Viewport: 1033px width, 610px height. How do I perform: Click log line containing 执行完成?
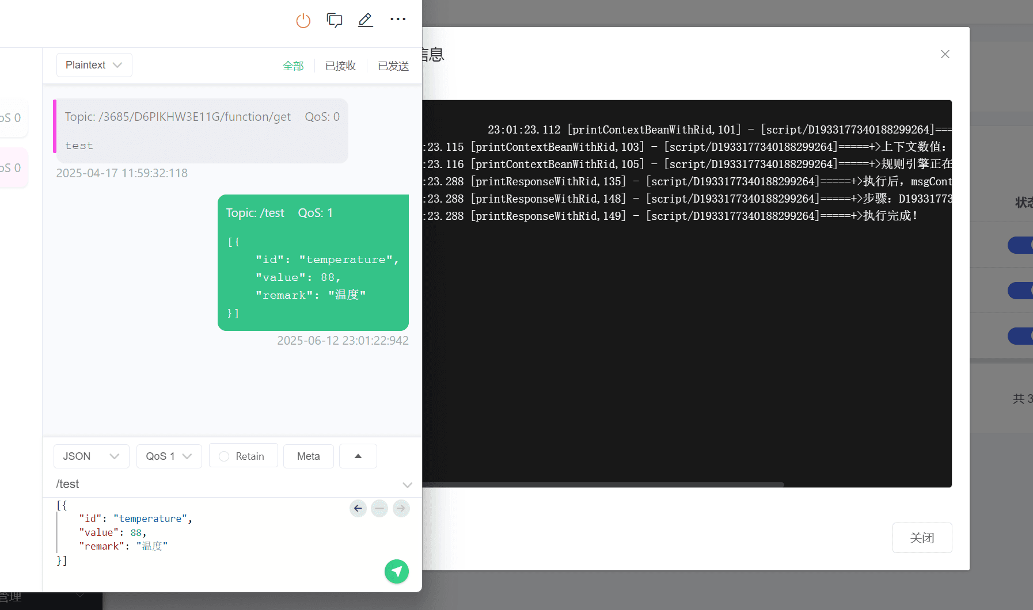pyautogui.click(x=670, y=216)
